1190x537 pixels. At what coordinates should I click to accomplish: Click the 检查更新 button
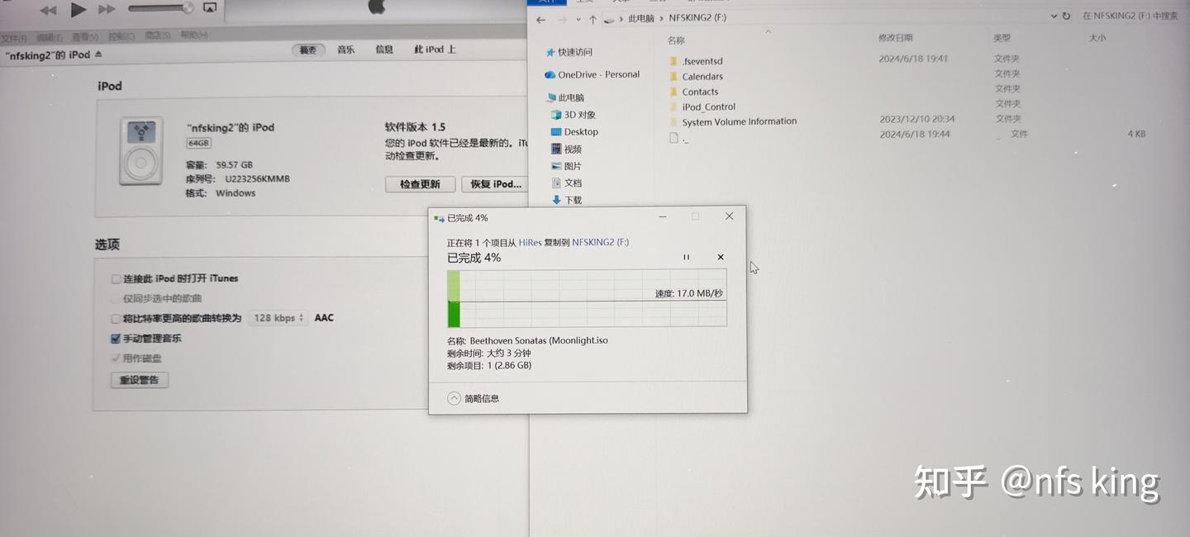click(x=420, y=184)
